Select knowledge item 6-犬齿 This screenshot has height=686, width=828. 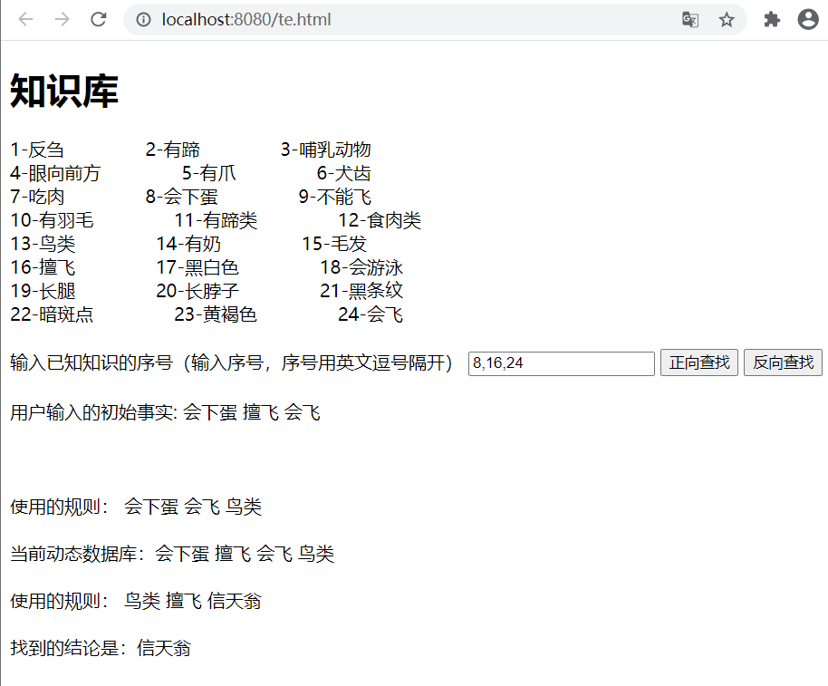click(343, 173)
